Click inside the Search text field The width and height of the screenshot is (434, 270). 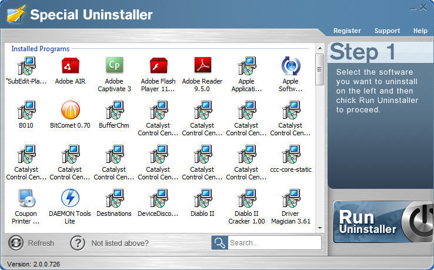pyautogui.click(x=275, y=243)
